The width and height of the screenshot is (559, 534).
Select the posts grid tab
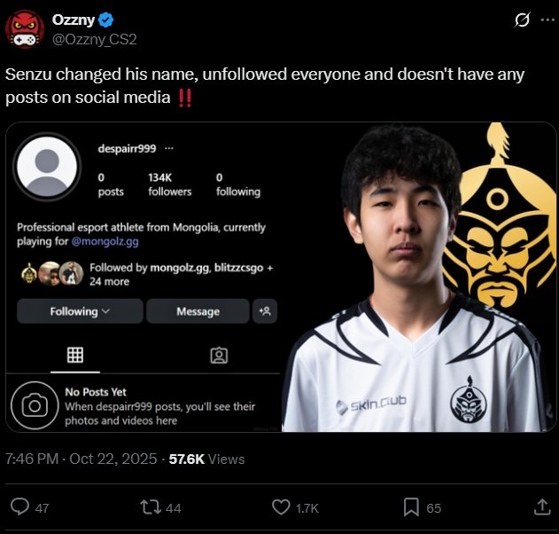pyautogui.click(x=75, y=355)
